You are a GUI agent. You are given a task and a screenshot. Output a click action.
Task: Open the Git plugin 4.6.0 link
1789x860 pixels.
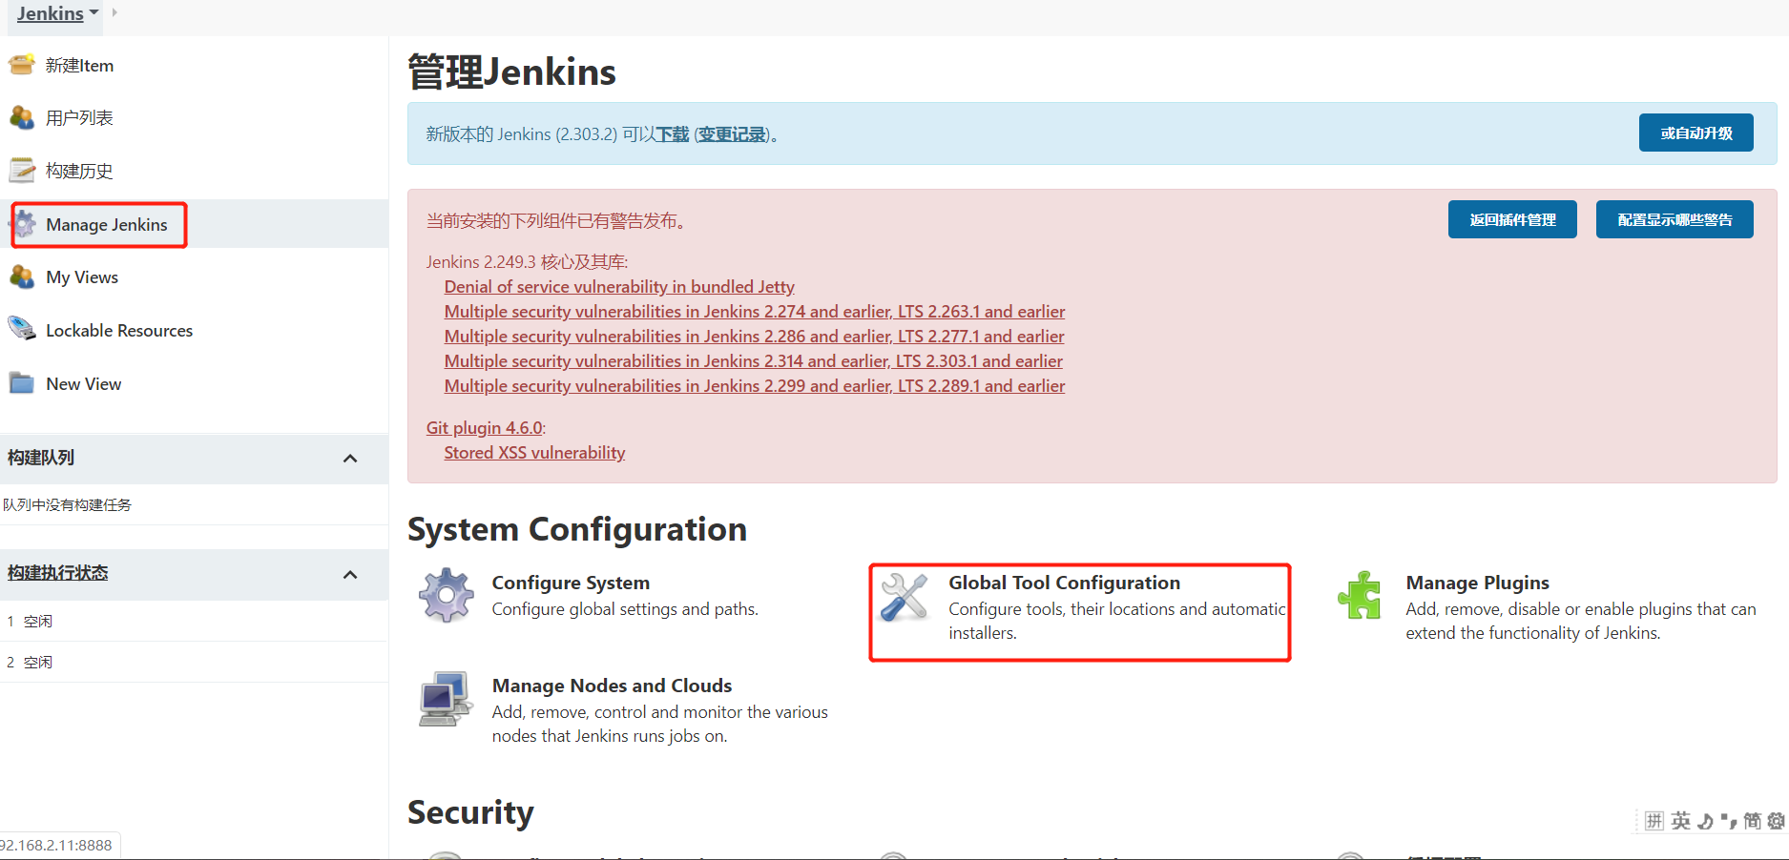coord(484,427)
